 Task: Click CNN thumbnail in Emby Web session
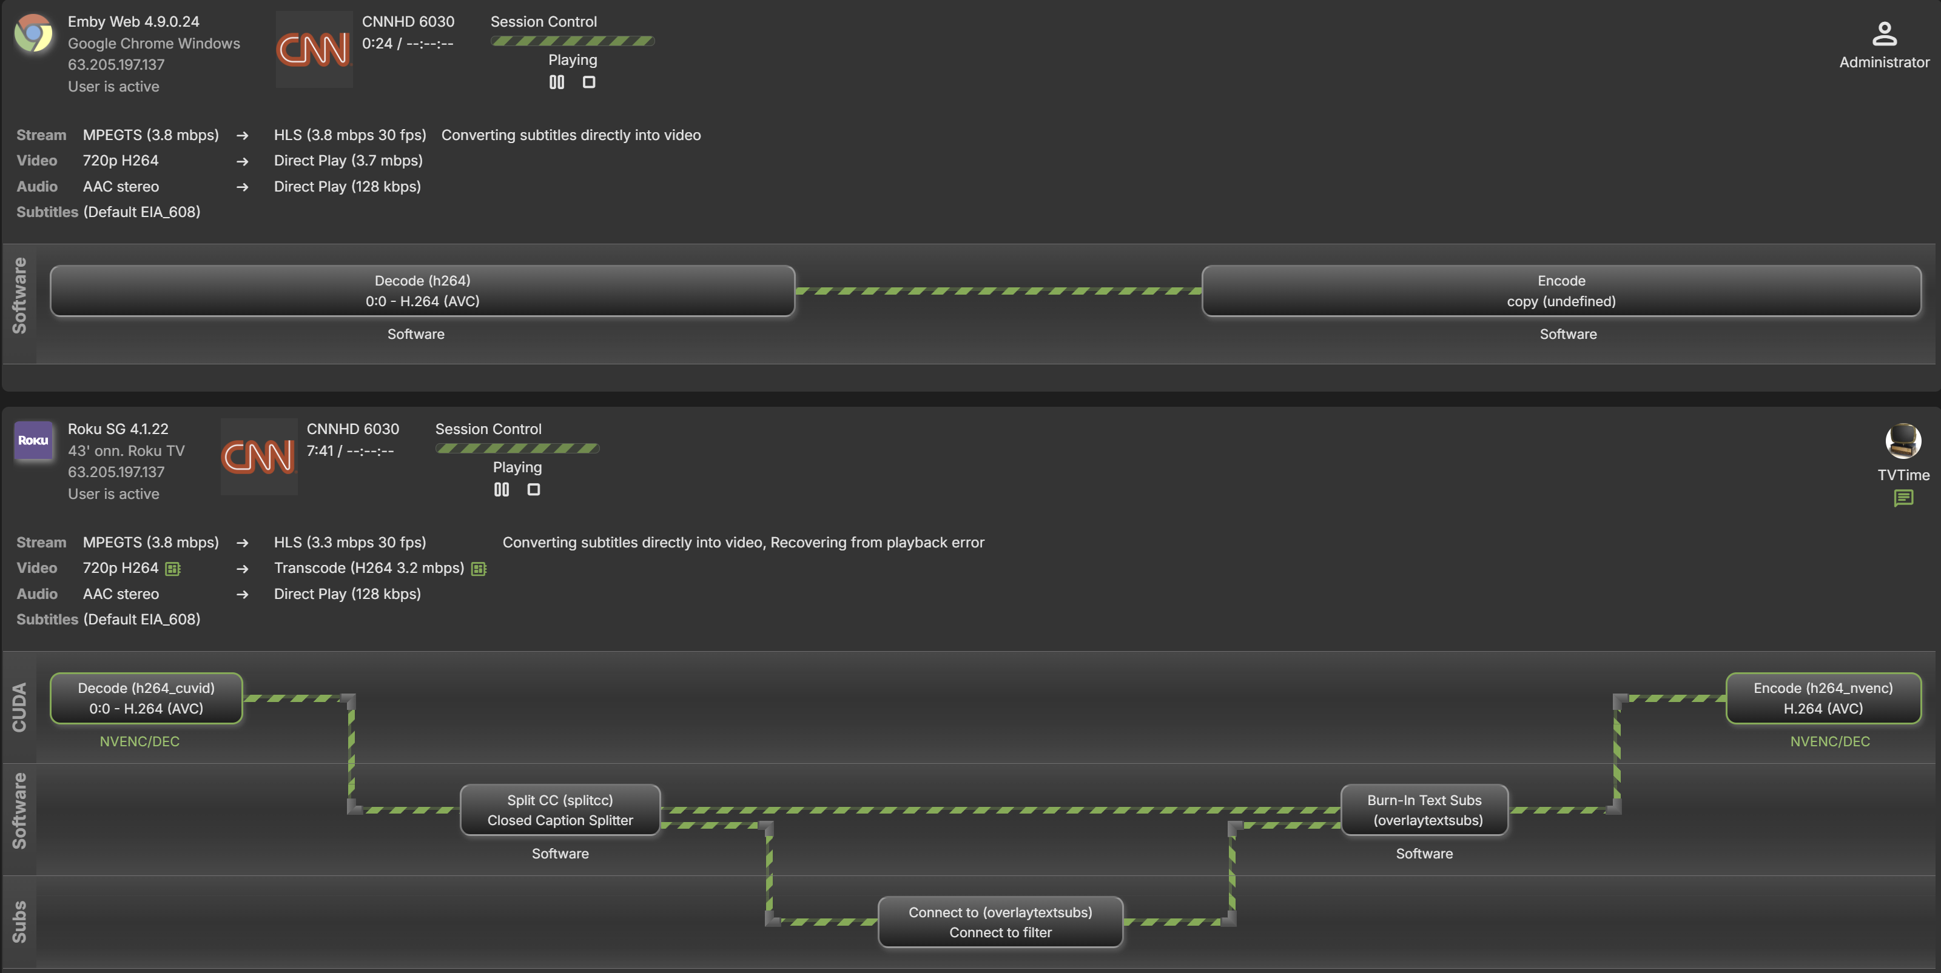(x=314, y=50)
